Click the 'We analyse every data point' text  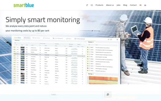(26, 26)
